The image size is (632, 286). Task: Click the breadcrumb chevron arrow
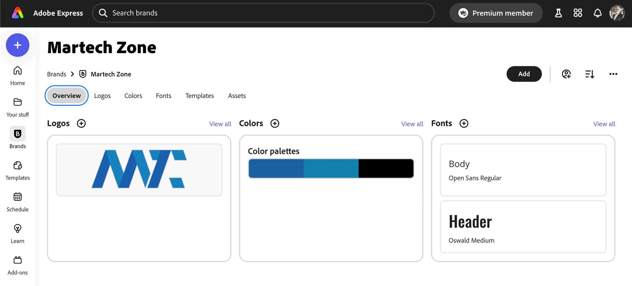(x=73, y=74)
